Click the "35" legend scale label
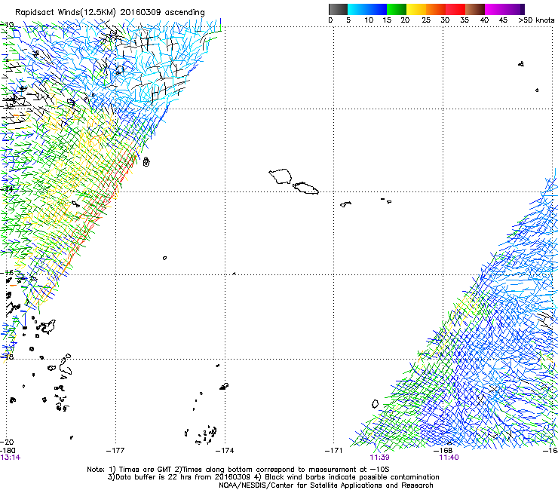The width and height of the screenshot is (558, 490). coord(464,20)
